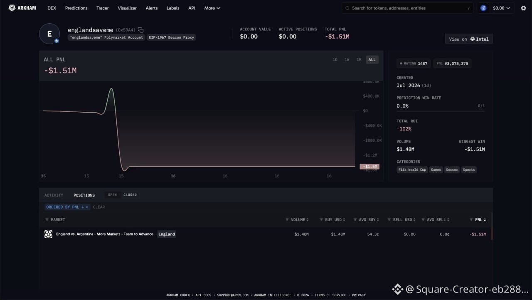The image size is (532, 300).
Task: Show Open positions
Action: 112,195
